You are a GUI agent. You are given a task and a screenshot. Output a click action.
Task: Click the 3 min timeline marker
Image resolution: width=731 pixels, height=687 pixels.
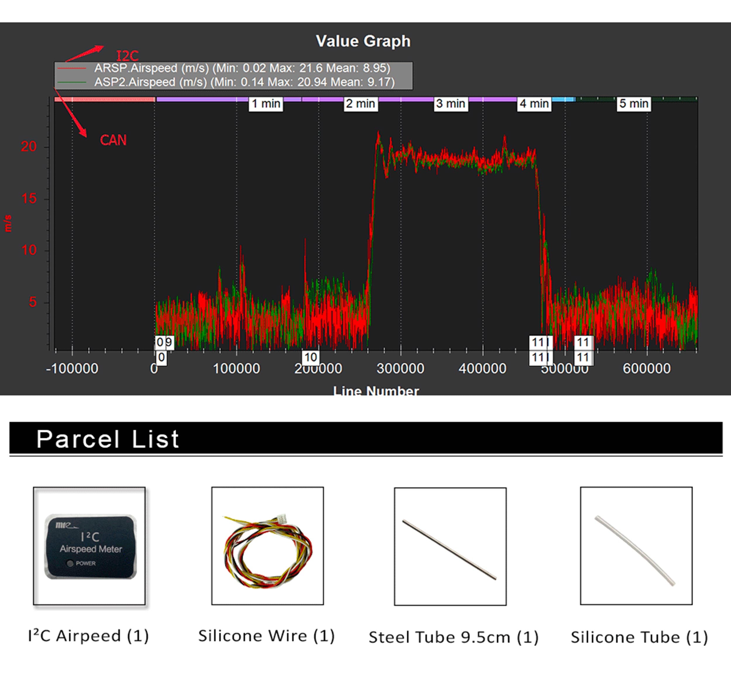coord(451,104)
